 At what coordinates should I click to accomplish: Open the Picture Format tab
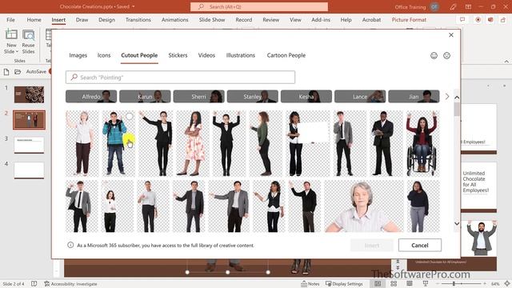pos(409,19)
